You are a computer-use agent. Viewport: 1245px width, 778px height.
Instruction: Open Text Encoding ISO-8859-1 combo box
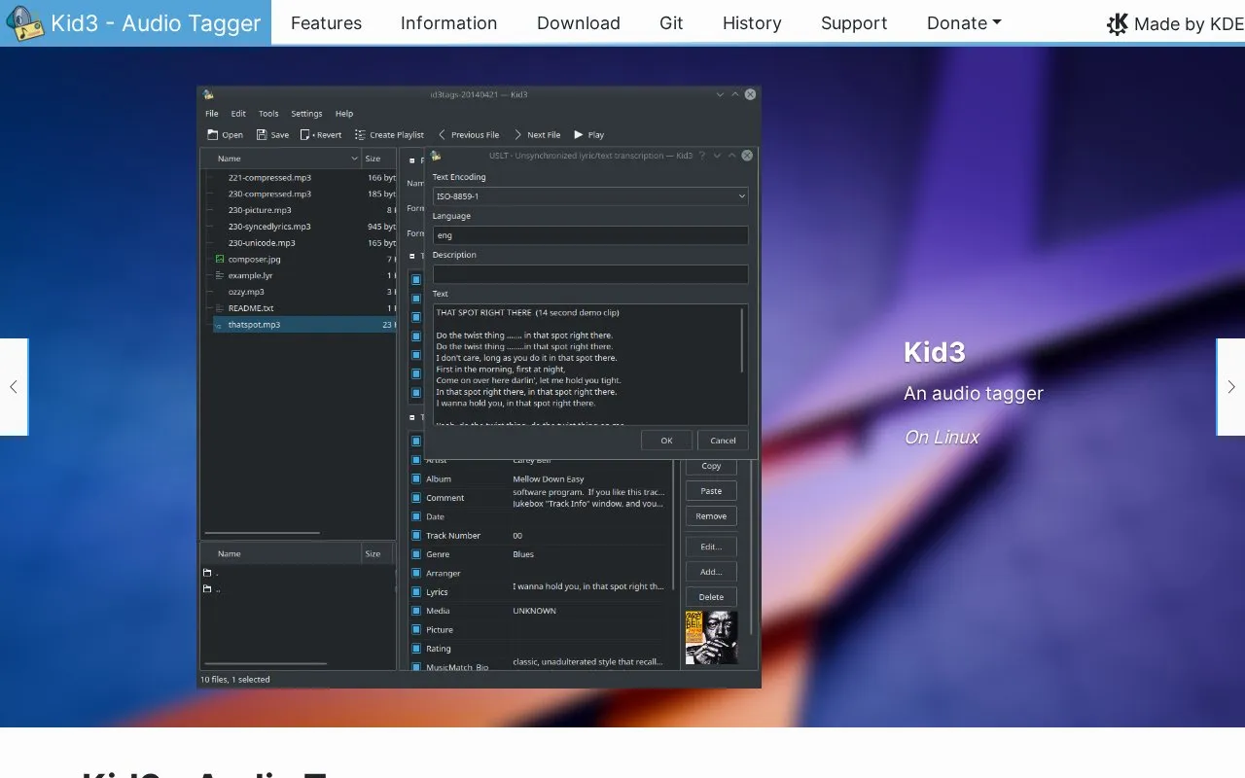coord(590,196)
